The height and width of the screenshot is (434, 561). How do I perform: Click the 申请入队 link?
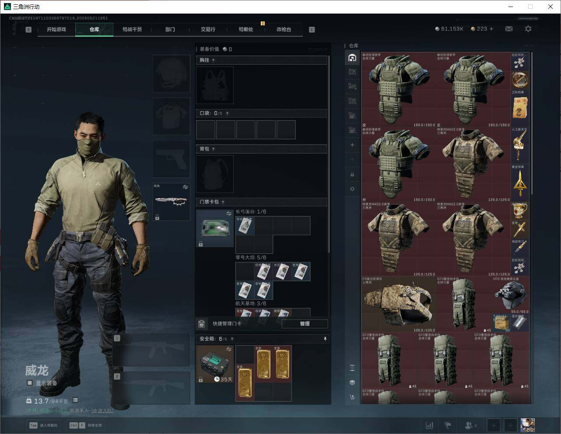pos(102,411)
